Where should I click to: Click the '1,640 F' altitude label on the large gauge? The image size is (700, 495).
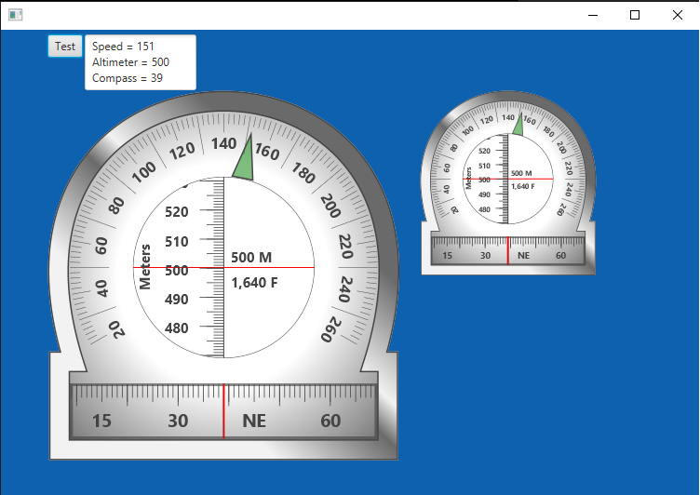coord(254,283)
